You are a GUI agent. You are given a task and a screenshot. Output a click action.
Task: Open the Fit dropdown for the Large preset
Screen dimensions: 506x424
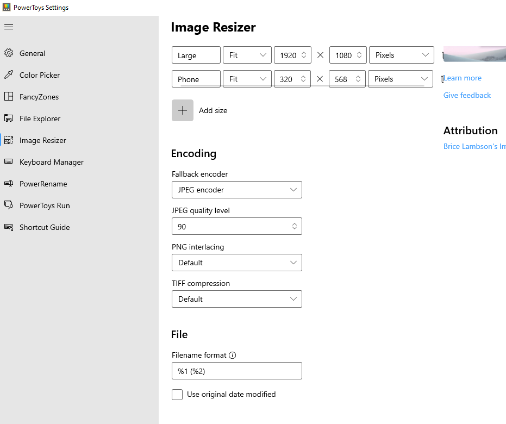point(247,54)
